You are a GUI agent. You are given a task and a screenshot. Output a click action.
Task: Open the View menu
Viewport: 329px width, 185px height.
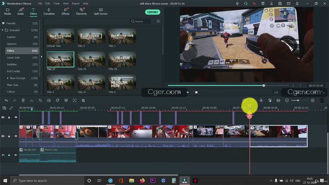pyautogui.click(x=66, y=4)
